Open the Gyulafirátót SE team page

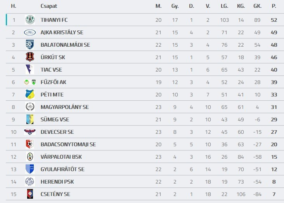point(62,169)
